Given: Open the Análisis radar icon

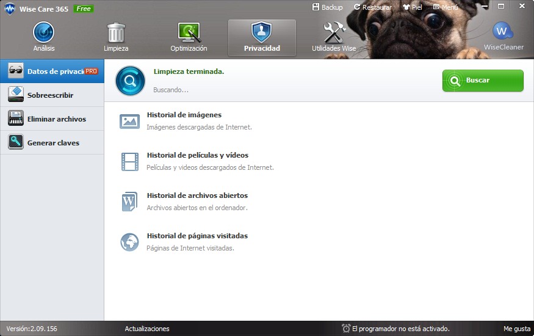Looking at the screenshot, I should click(43, 32).
